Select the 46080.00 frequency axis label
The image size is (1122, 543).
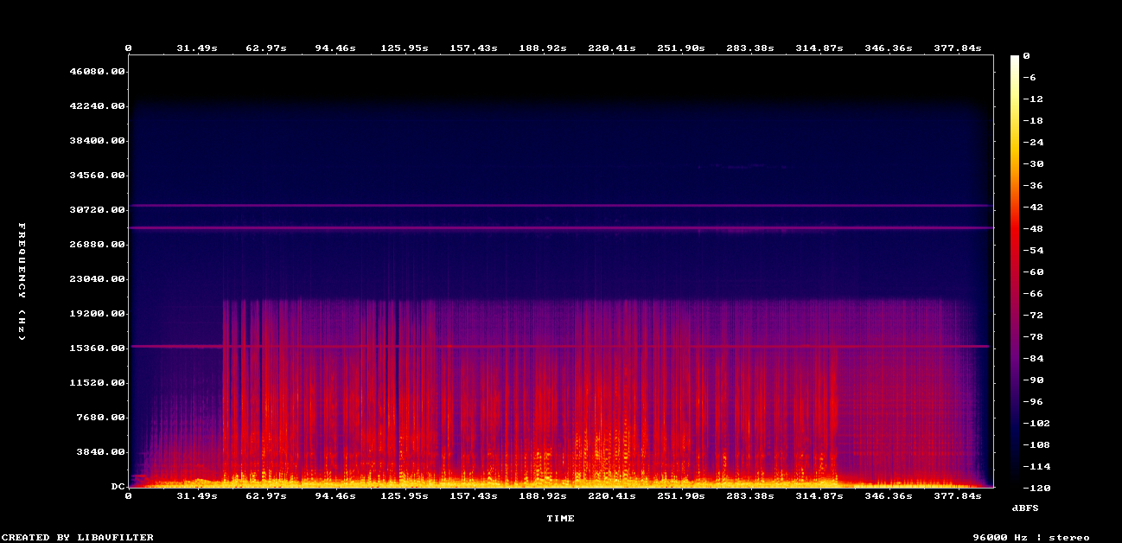[98, 72]
